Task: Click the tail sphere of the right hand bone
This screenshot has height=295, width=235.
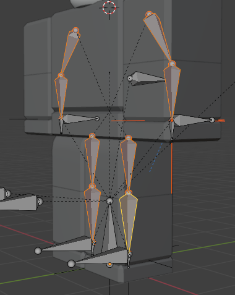Action: click(x=212, y=120)
